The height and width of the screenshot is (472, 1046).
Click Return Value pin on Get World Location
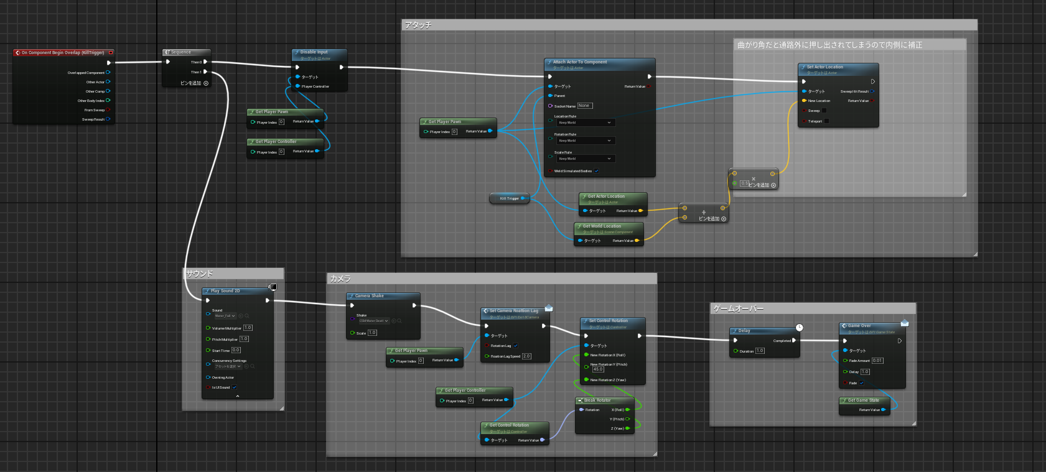[637, 241]
